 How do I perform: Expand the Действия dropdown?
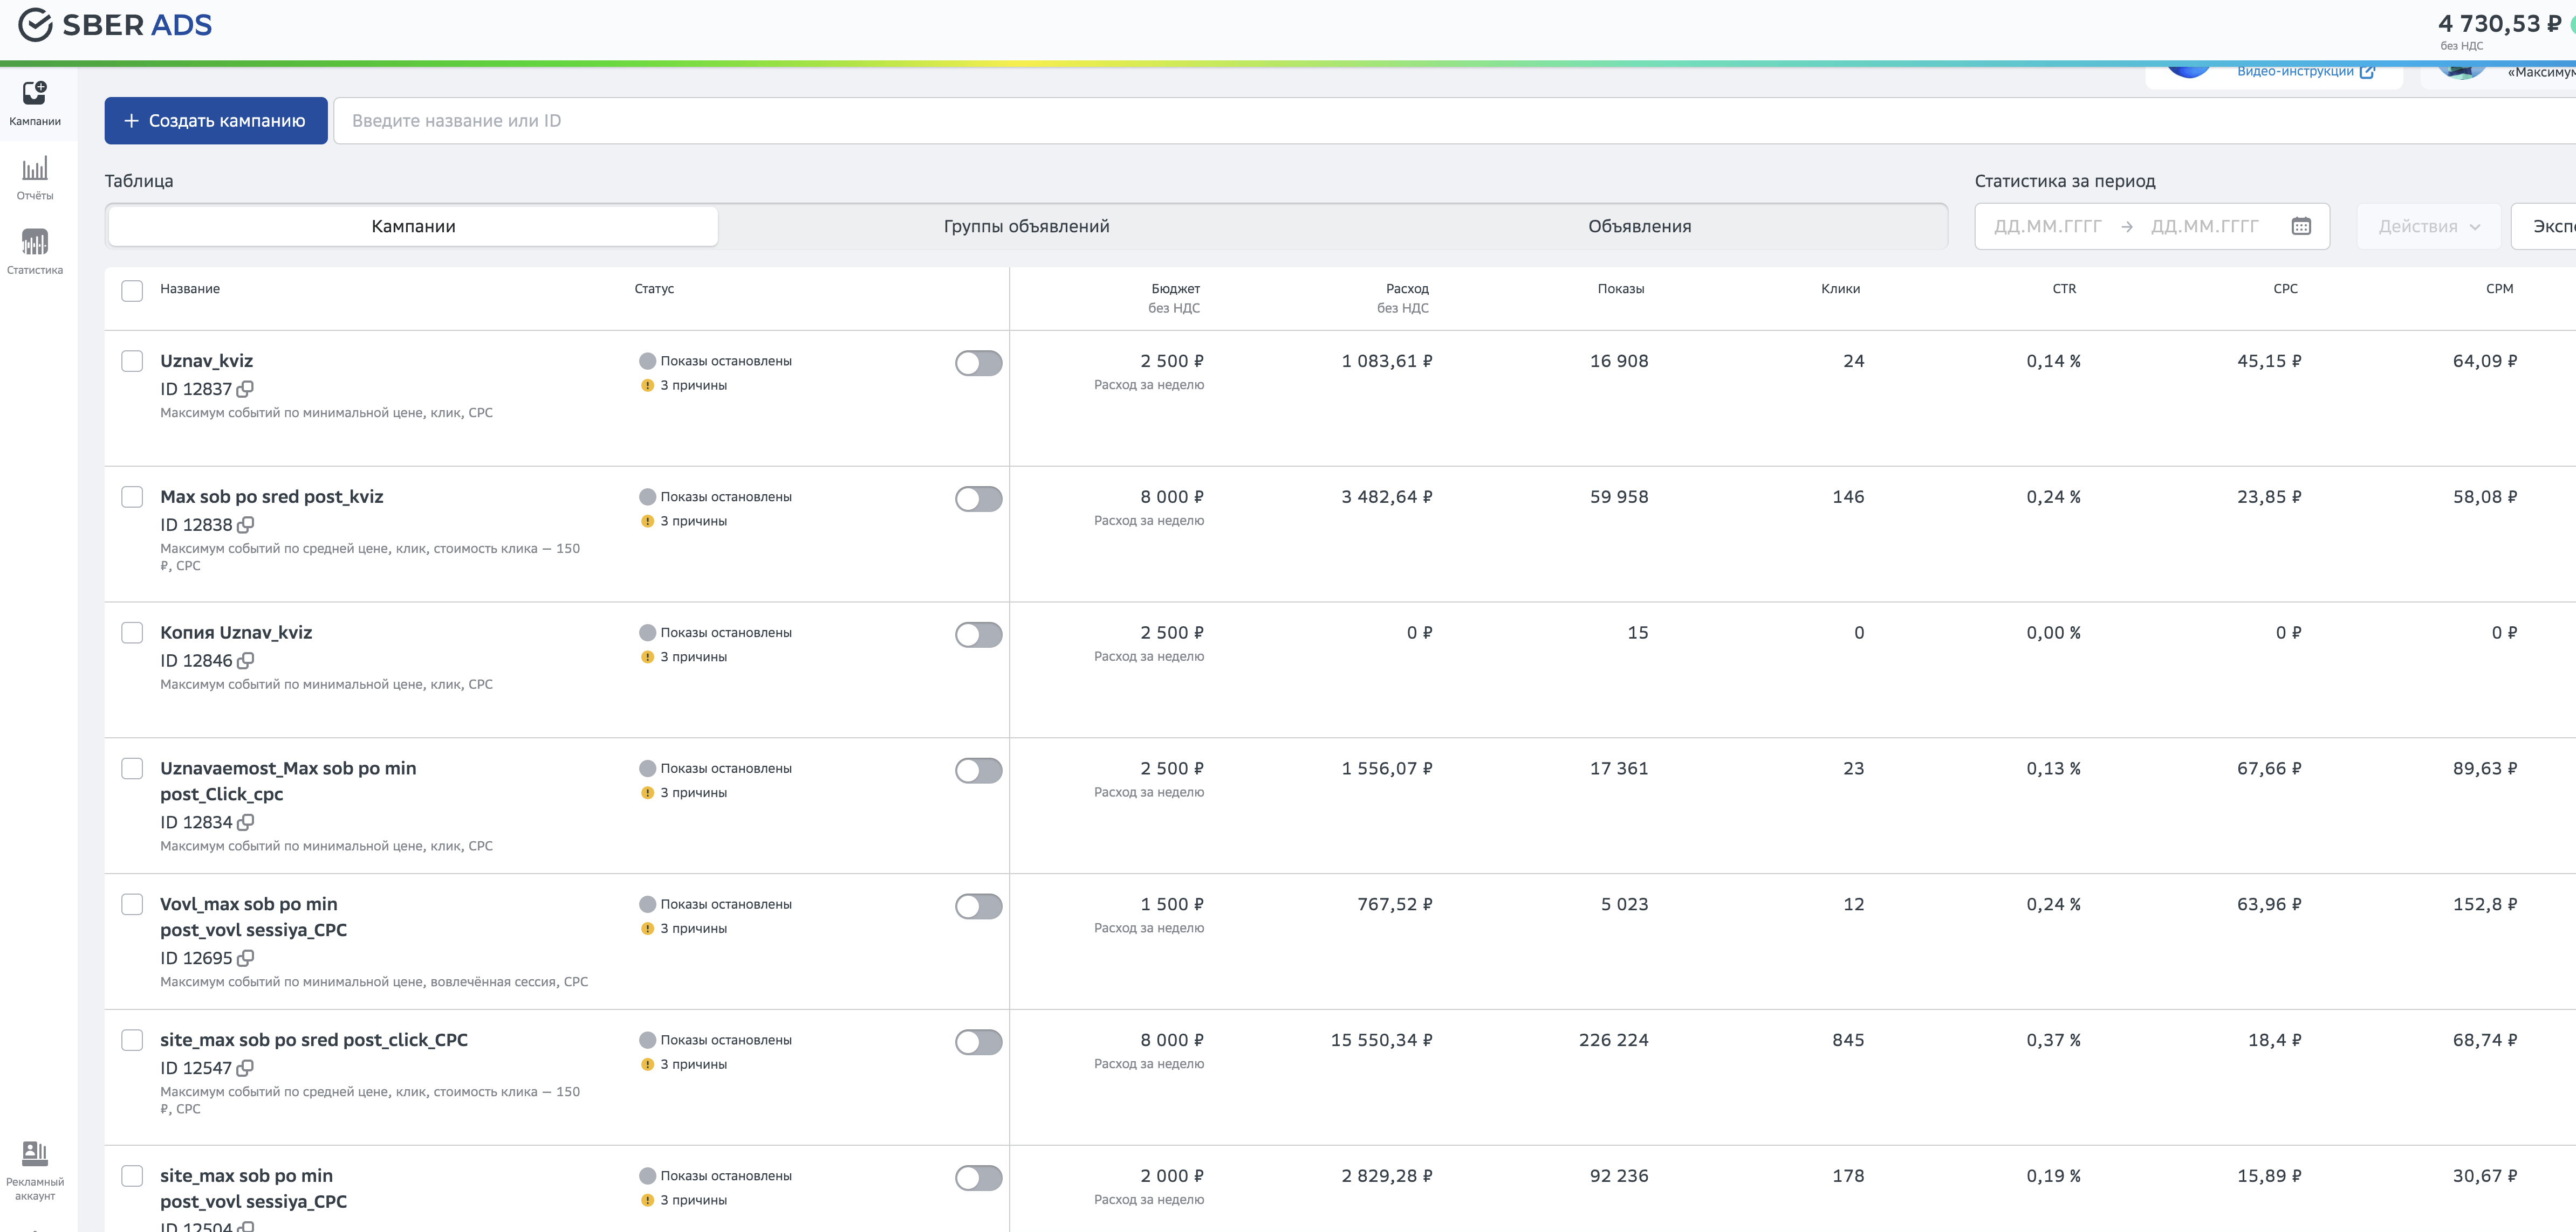(x=2428, y=227)
